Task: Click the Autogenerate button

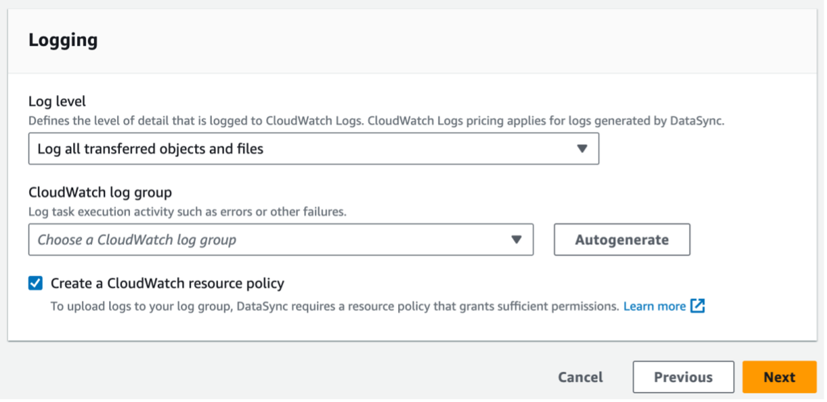Action: click(621, 239)
